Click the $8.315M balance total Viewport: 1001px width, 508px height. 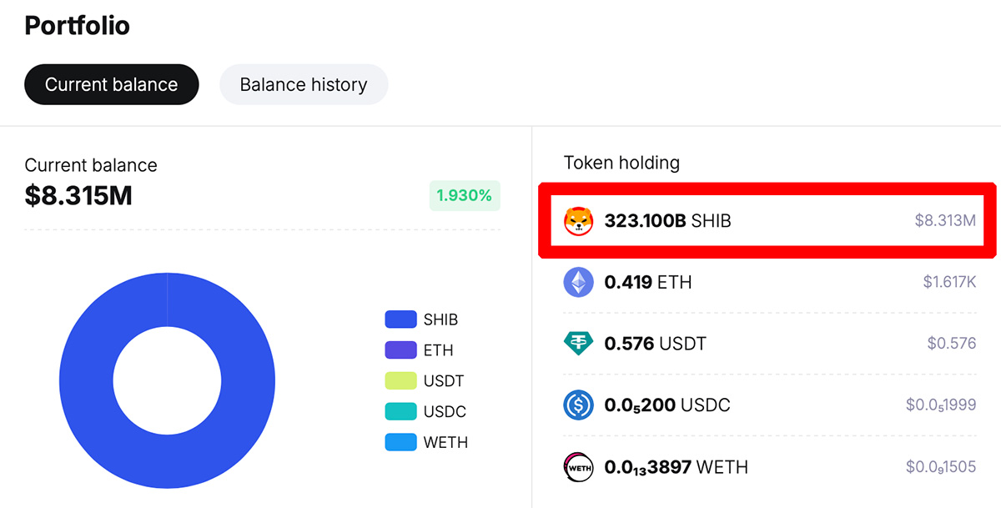coord(78,196)
